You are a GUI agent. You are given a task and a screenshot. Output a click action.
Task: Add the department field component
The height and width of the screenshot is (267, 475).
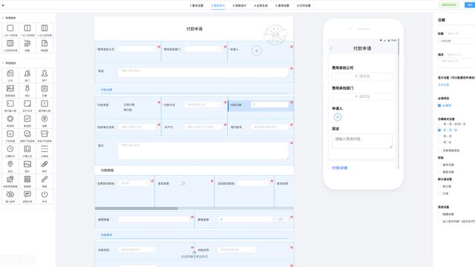(x=27, y=76)
